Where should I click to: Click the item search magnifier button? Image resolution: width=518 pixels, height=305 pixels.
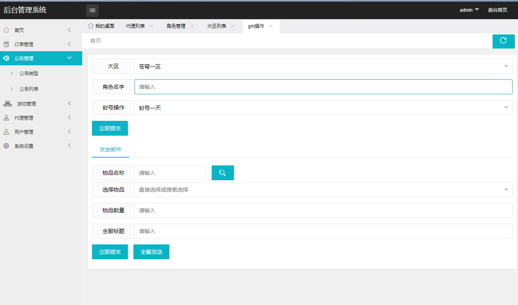tap(223, 173)
